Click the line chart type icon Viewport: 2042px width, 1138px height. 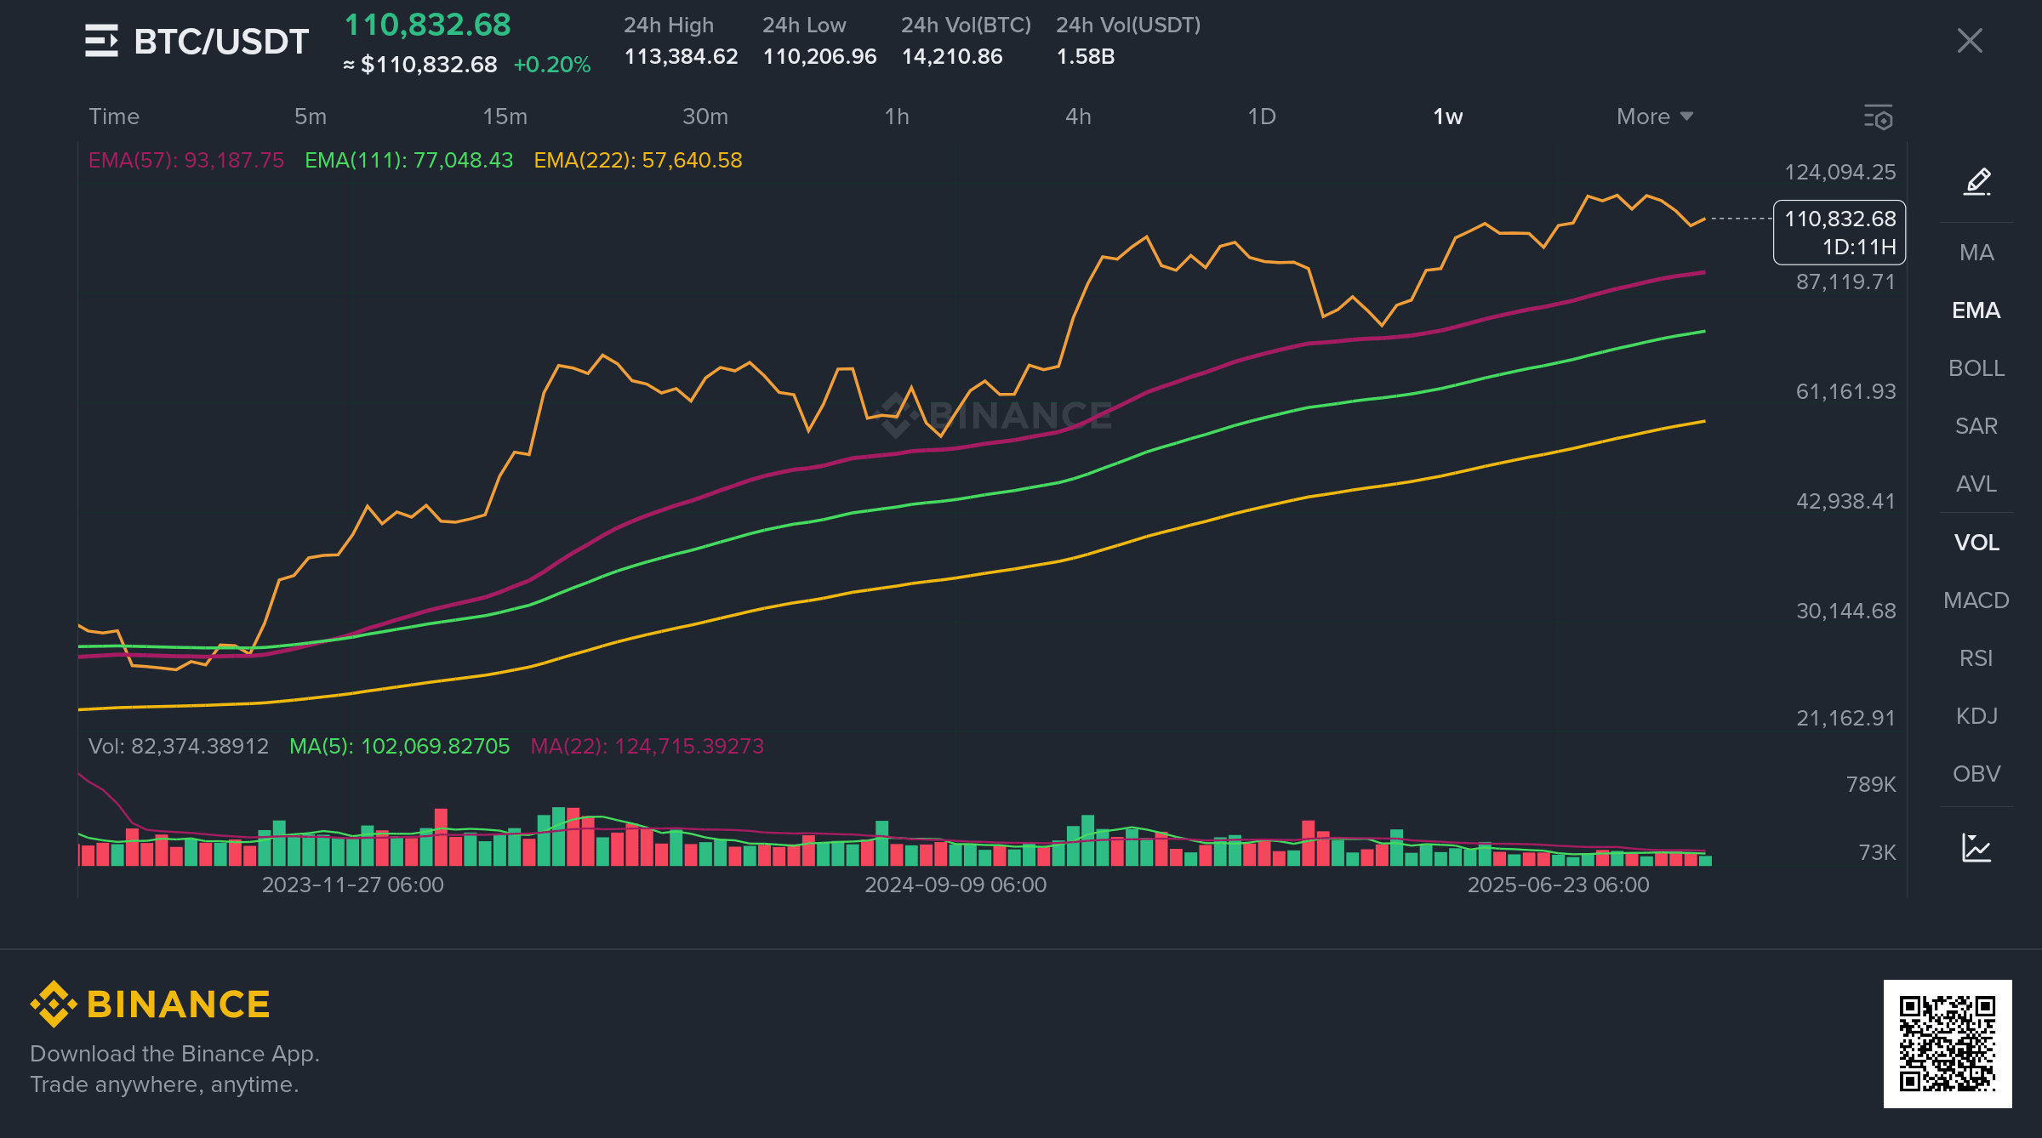[x=1976, y=848]
